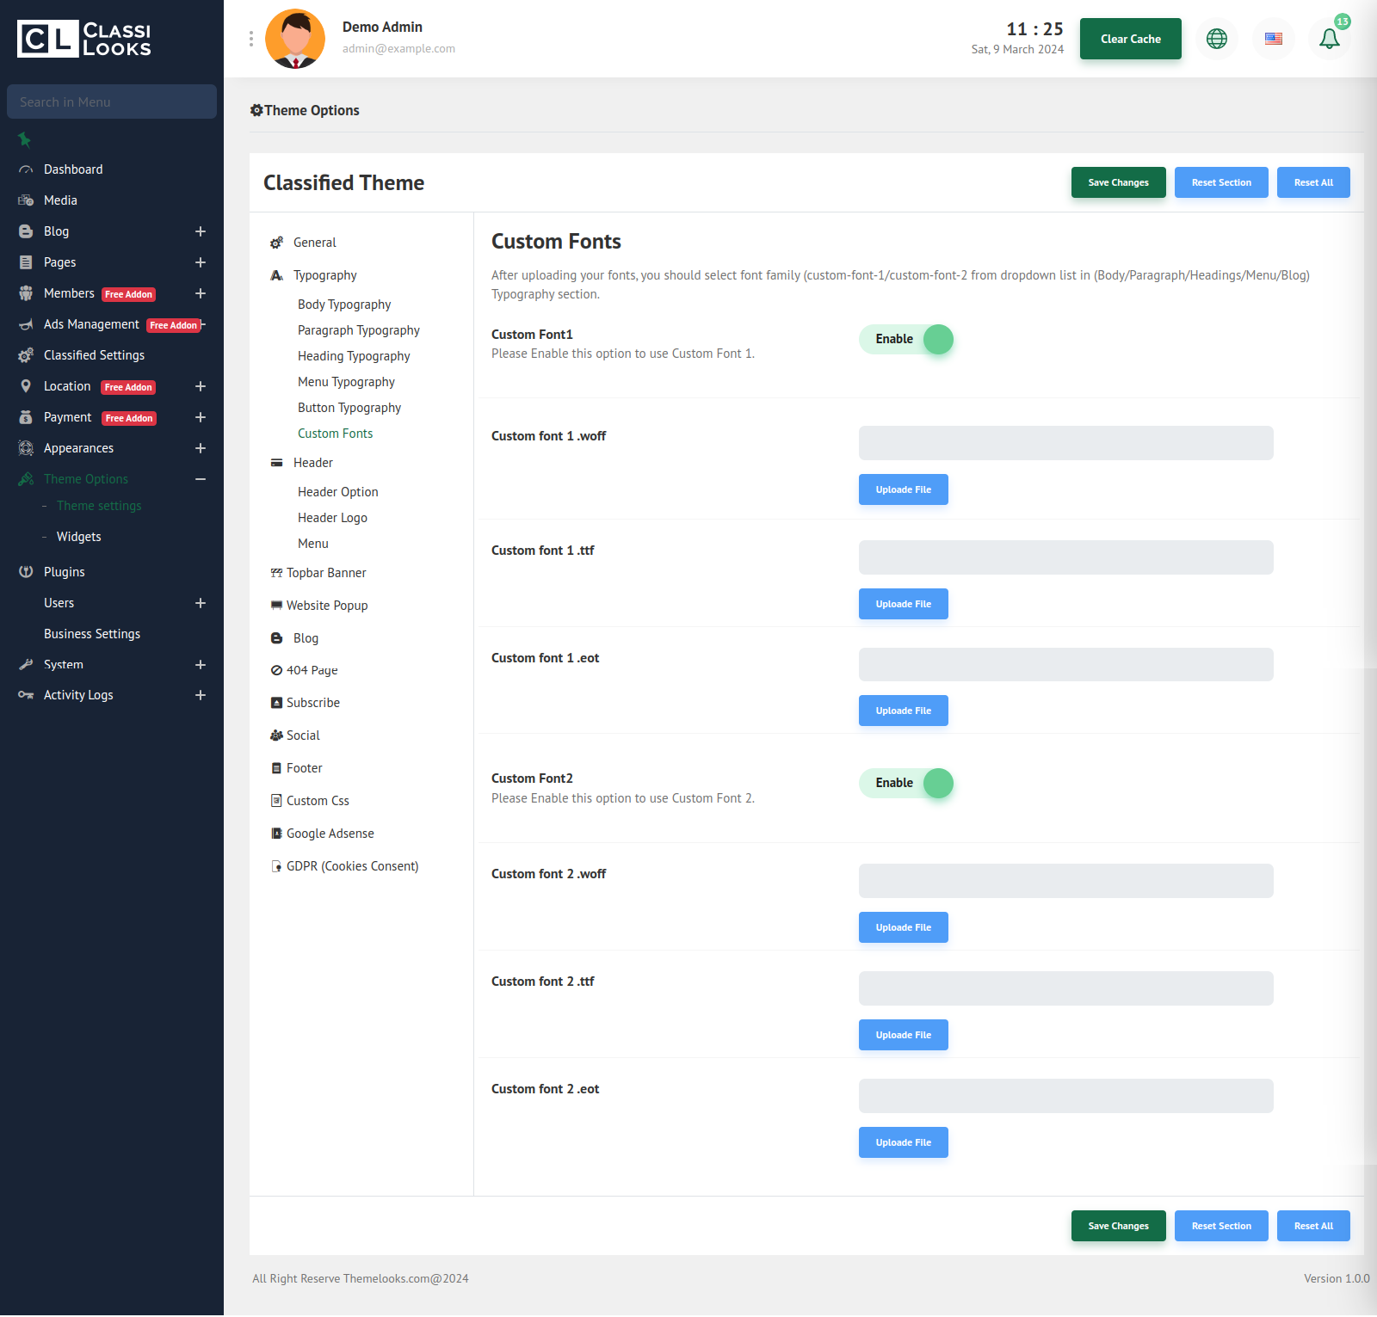Open the globe website icon
Screen dimensions: 1377x1317
point(1216,39)
